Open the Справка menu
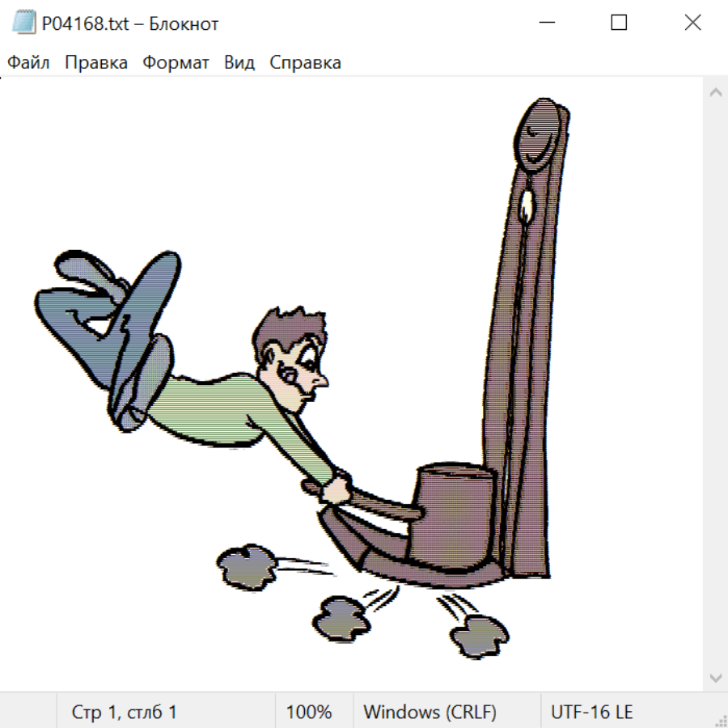 pyautogui.click(x=305, y=63)
